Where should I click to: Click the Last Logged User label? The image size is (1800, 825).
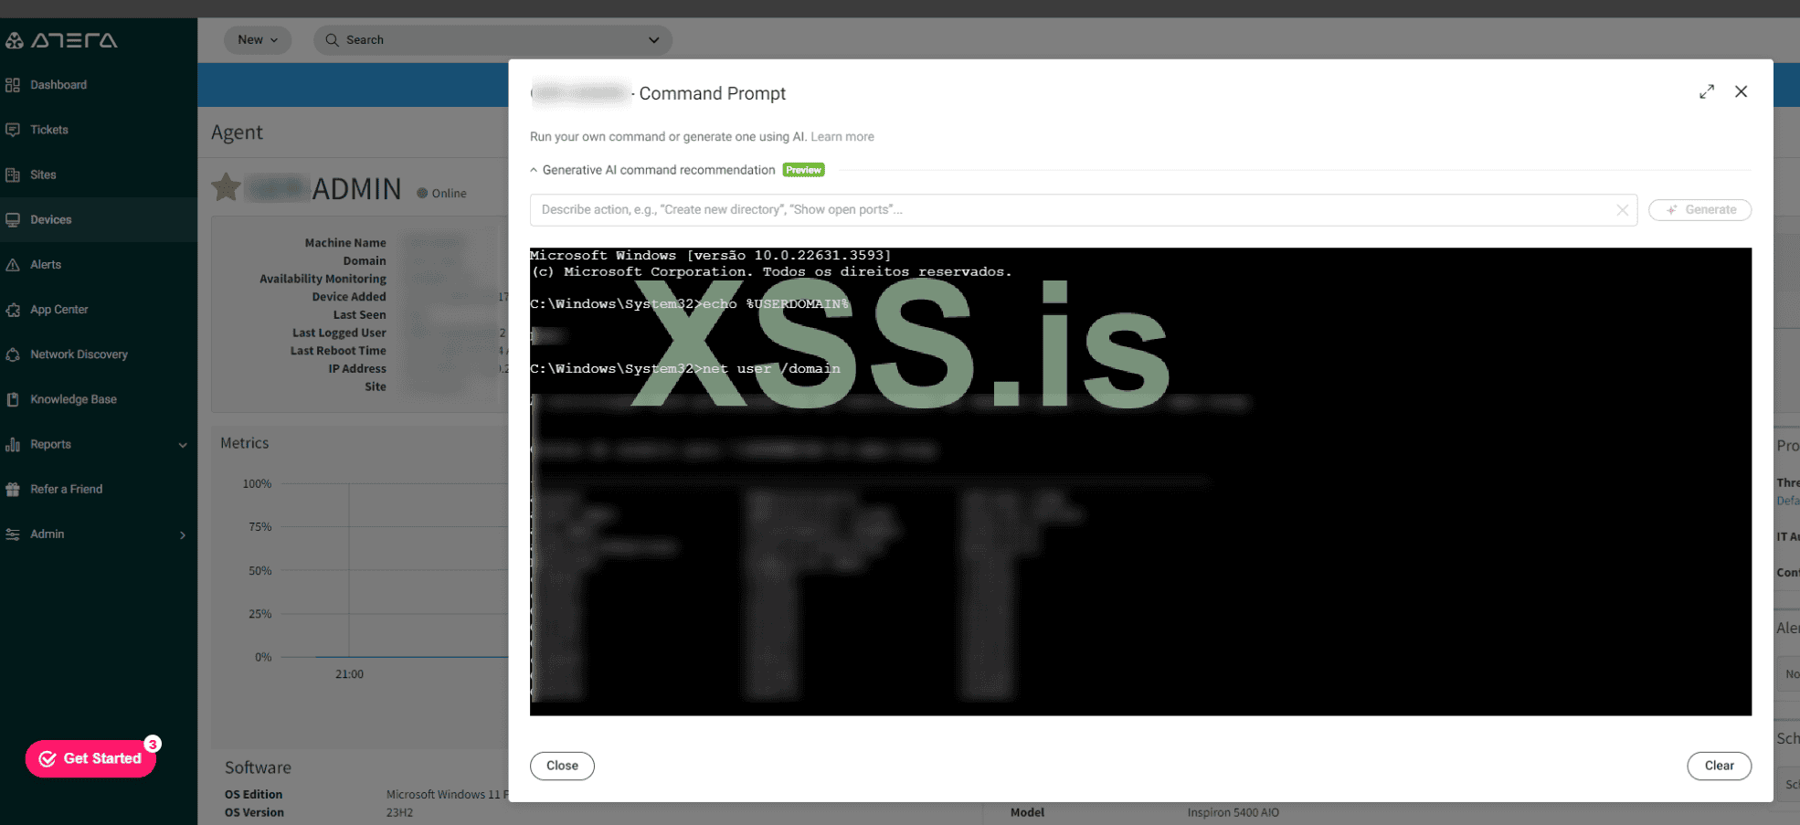pyautogui.click(x=339, y=333)
